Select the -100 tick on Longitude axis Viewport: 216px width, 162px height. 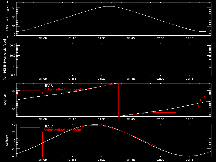[x=12, y=109]
